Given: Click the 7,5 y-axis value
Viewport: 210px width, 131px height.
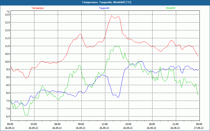Looking at the screenshot, I should coord(8,101).
